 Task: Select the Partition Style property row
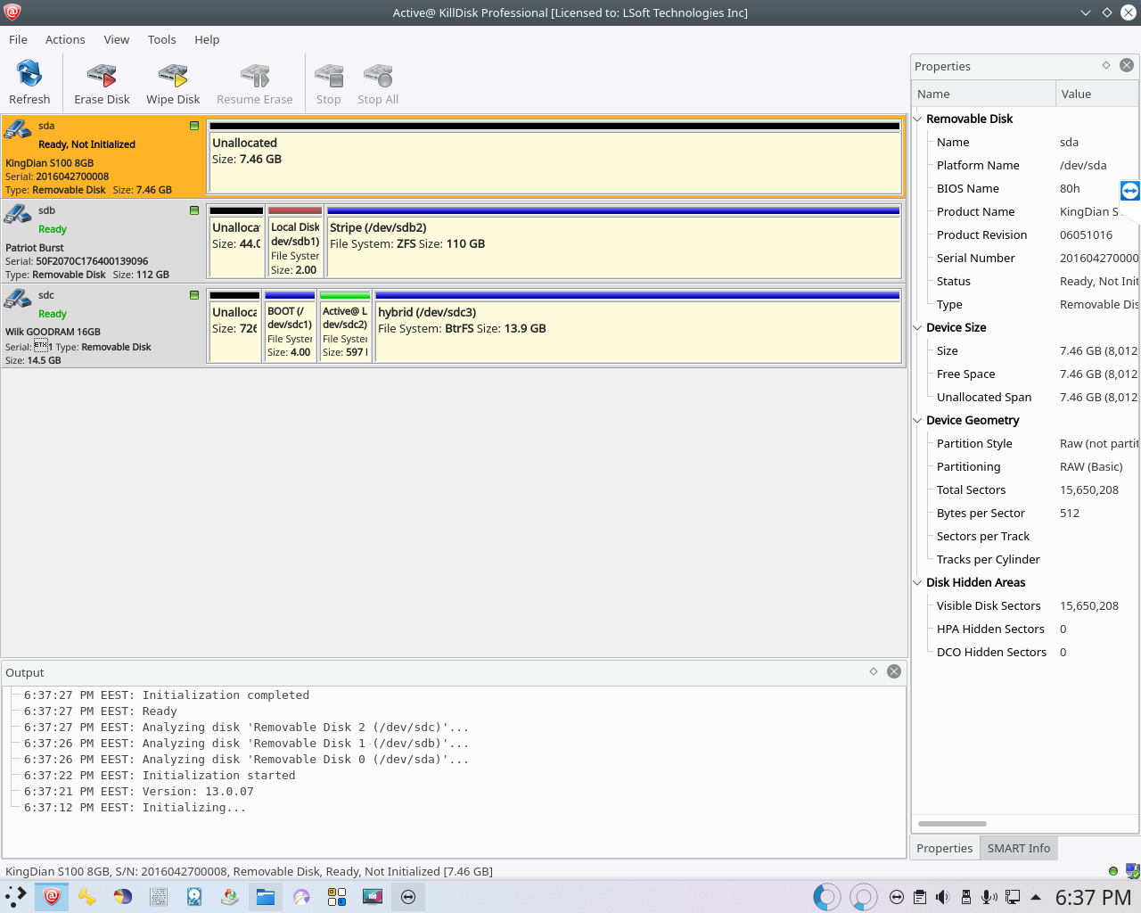coord(1025,443)
